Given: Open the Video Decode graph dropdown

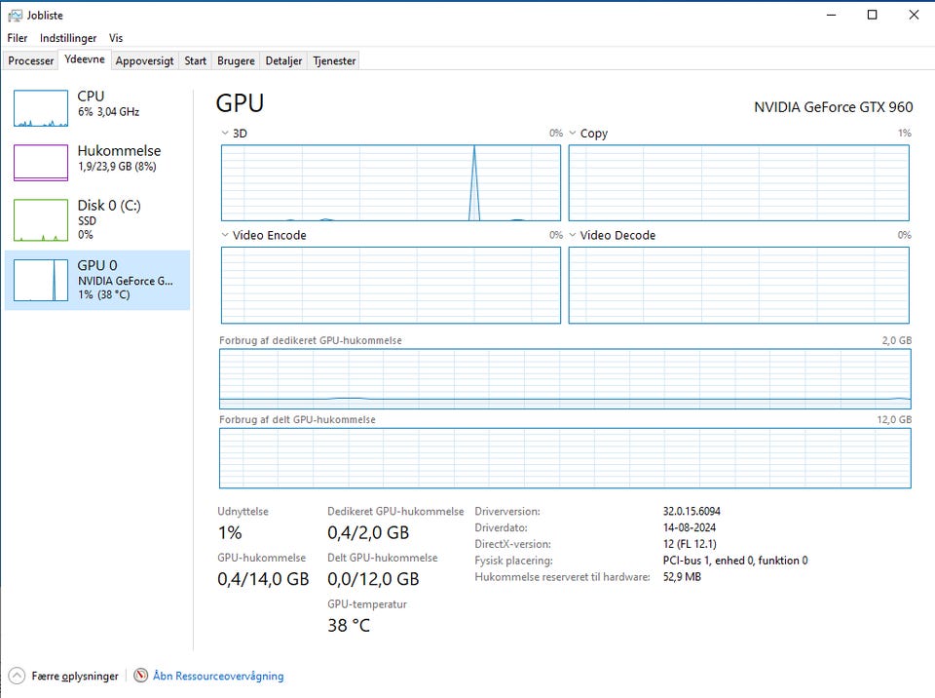Looking at the screenshot, I should (574, 235).
